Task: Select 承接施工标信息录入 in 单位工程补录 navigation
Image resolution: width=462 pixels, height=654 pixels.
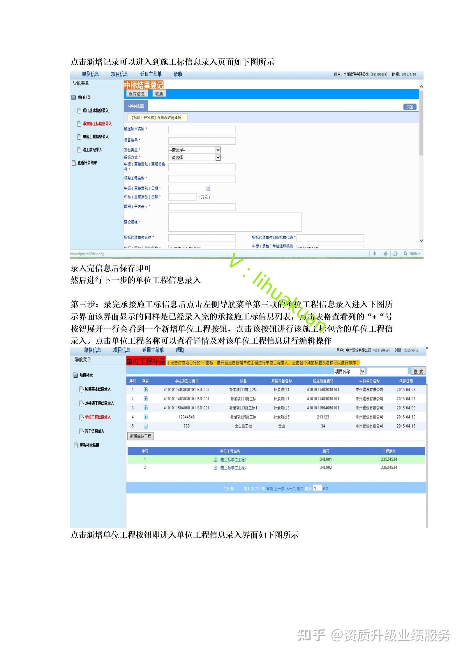Action: (99, 403)
